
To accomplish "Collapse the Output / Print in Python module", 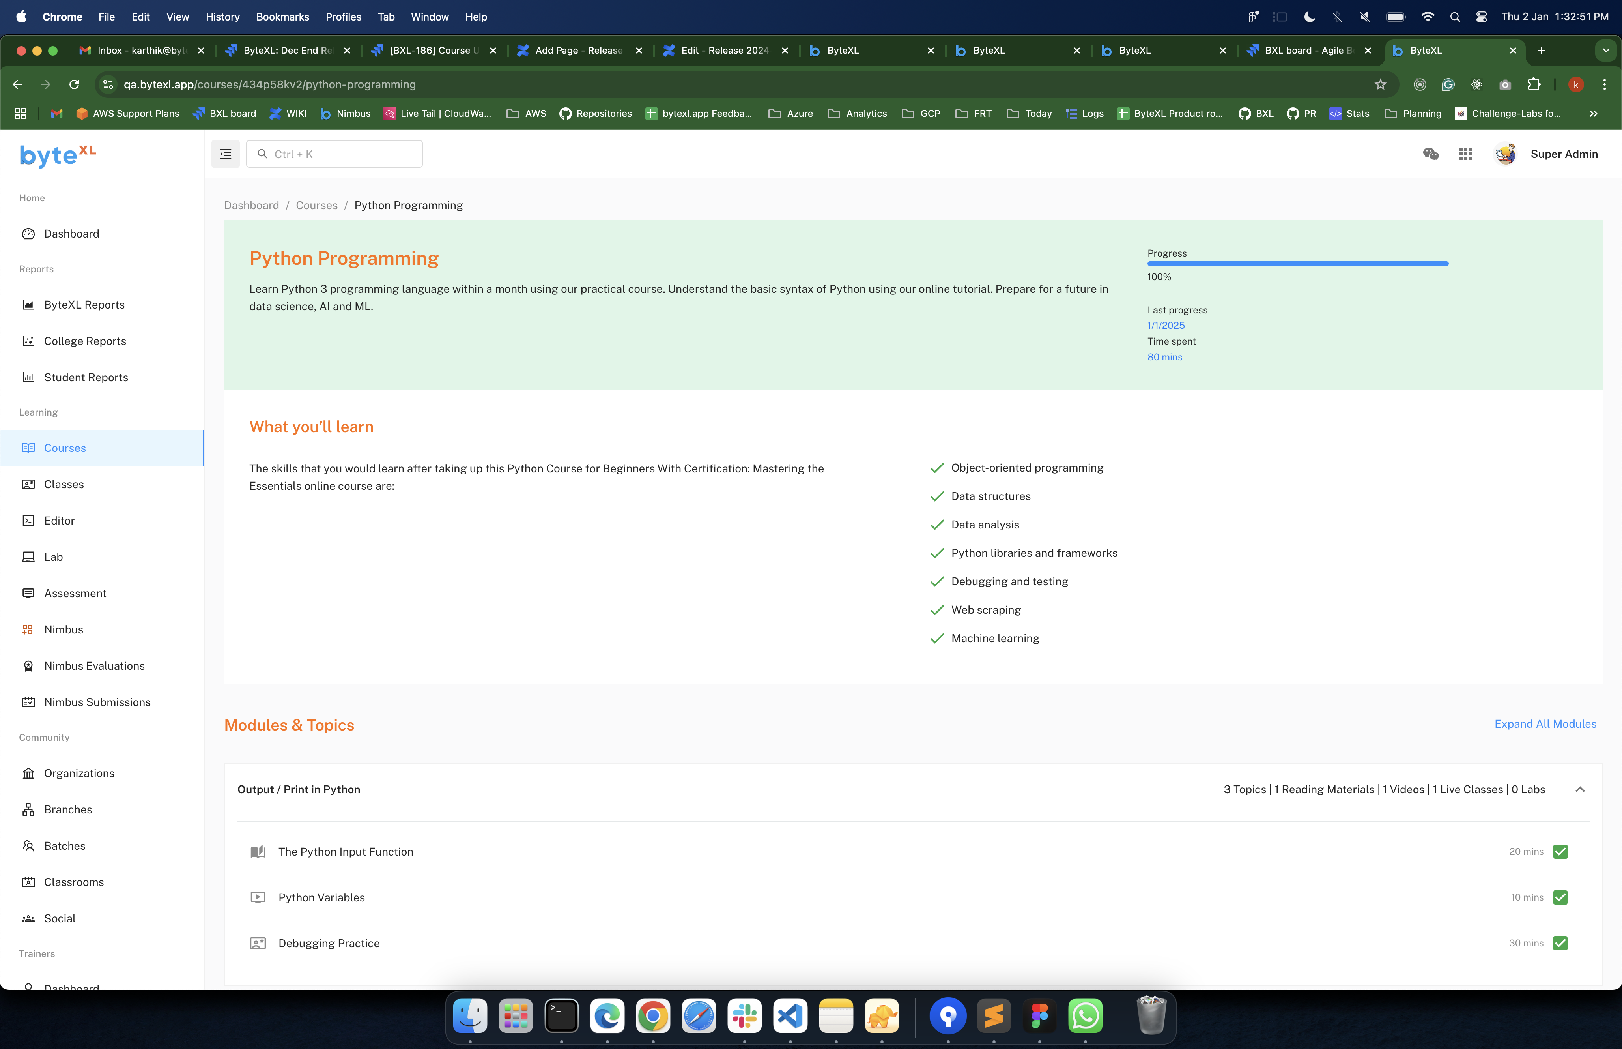I will coord(1580,789).
